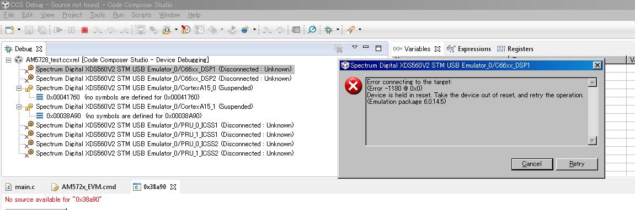
Task: Click the green bug Debug toolbar icon
Action: click(x=328, y=30)
